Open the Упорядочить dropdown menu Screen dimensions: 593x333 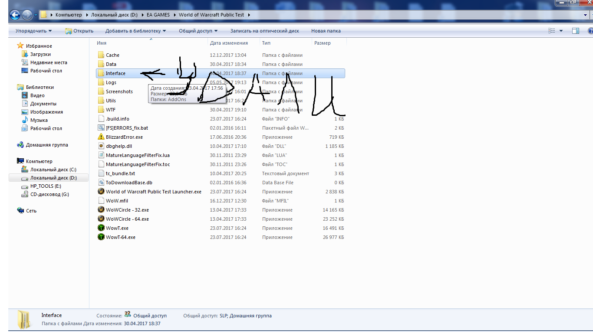point(33,31)
